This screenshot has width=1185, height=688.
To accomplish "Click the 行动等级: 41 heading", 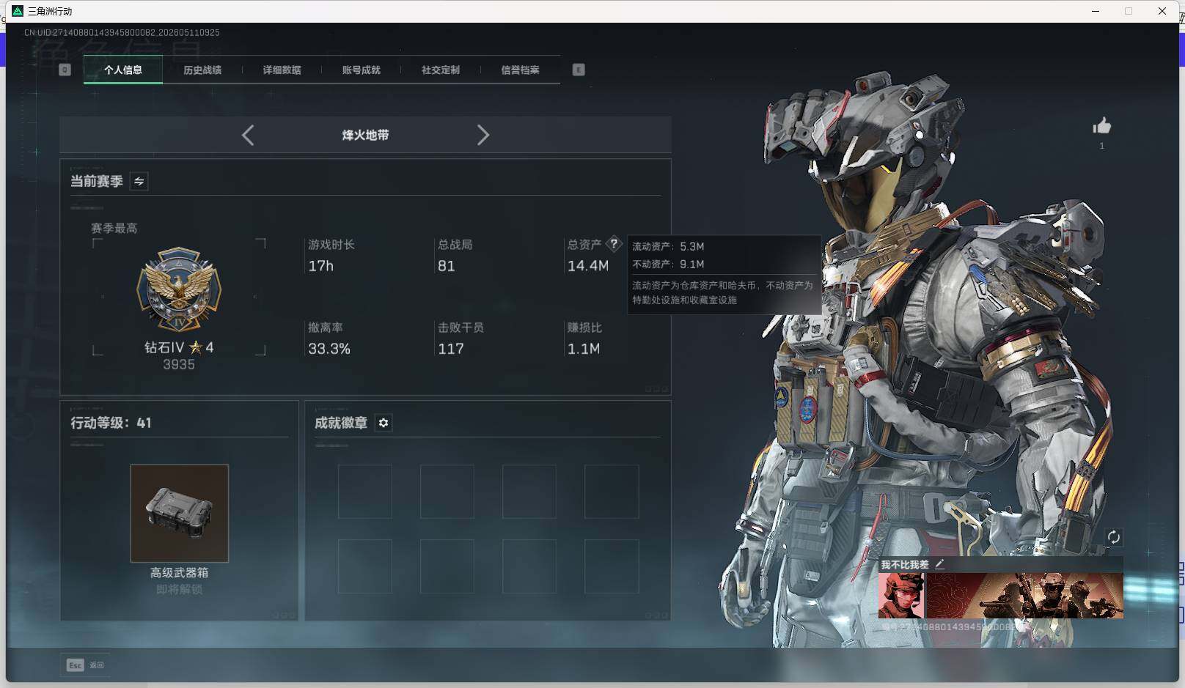I will pyautogui.click(x=111, y=423).
